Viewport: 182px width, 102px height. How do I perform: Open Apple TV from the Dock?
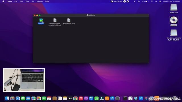pyautogui.click(x=70, y=98)
